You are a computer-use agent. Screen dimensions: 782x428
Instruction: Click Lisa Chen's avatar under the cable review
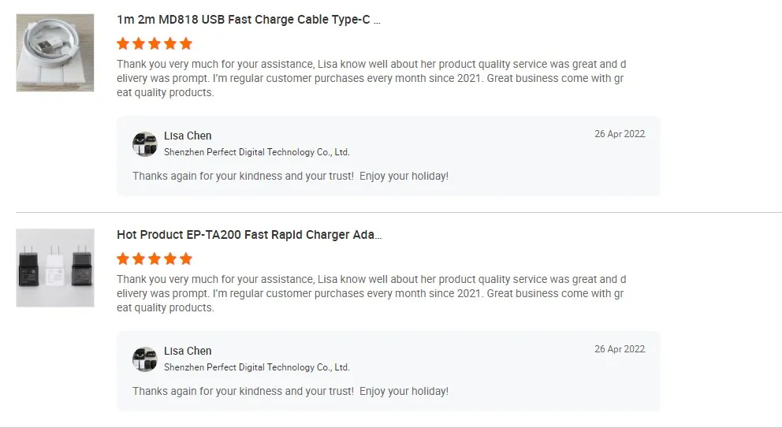(x=145, y=144)
